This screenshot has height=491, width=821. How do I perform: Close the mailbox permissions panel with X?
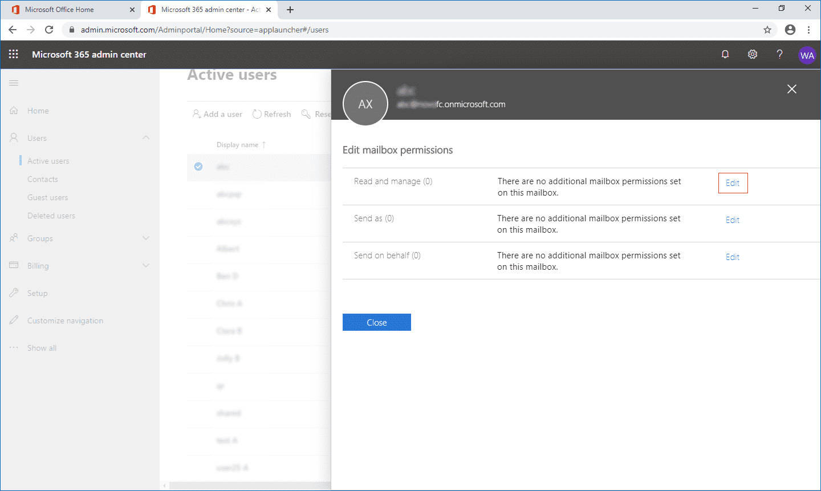click(x=791, y=89)
